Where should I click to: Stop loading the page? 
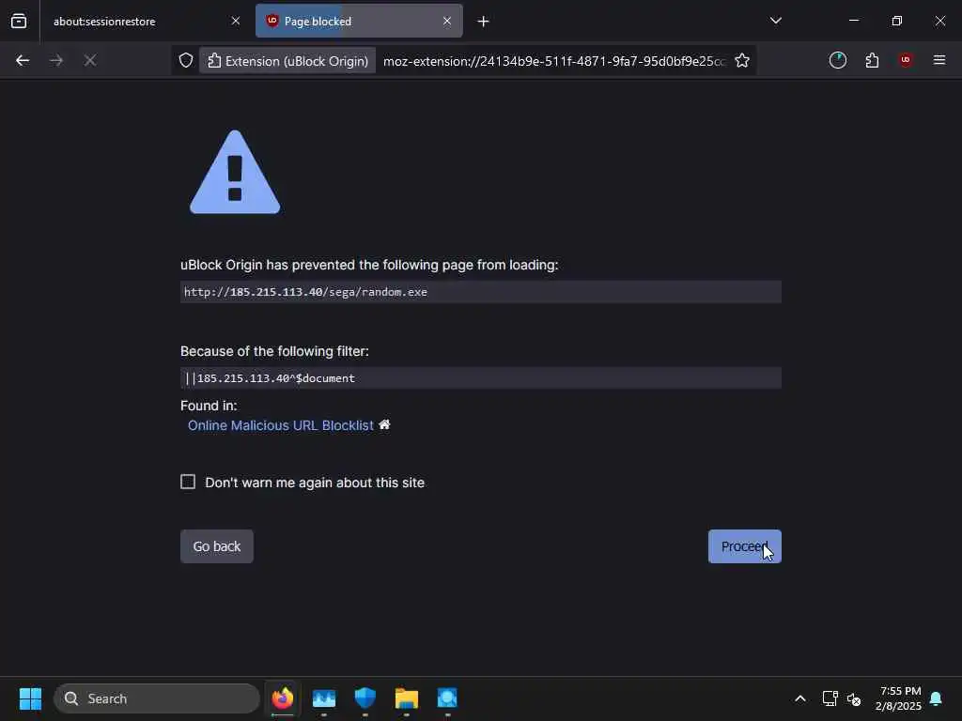click(90, 60)
